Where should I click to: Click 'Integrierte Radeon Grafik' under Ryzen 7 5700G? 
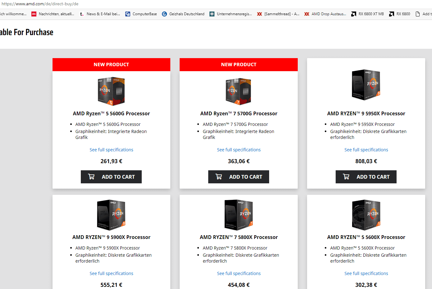[x=238, y=134]
